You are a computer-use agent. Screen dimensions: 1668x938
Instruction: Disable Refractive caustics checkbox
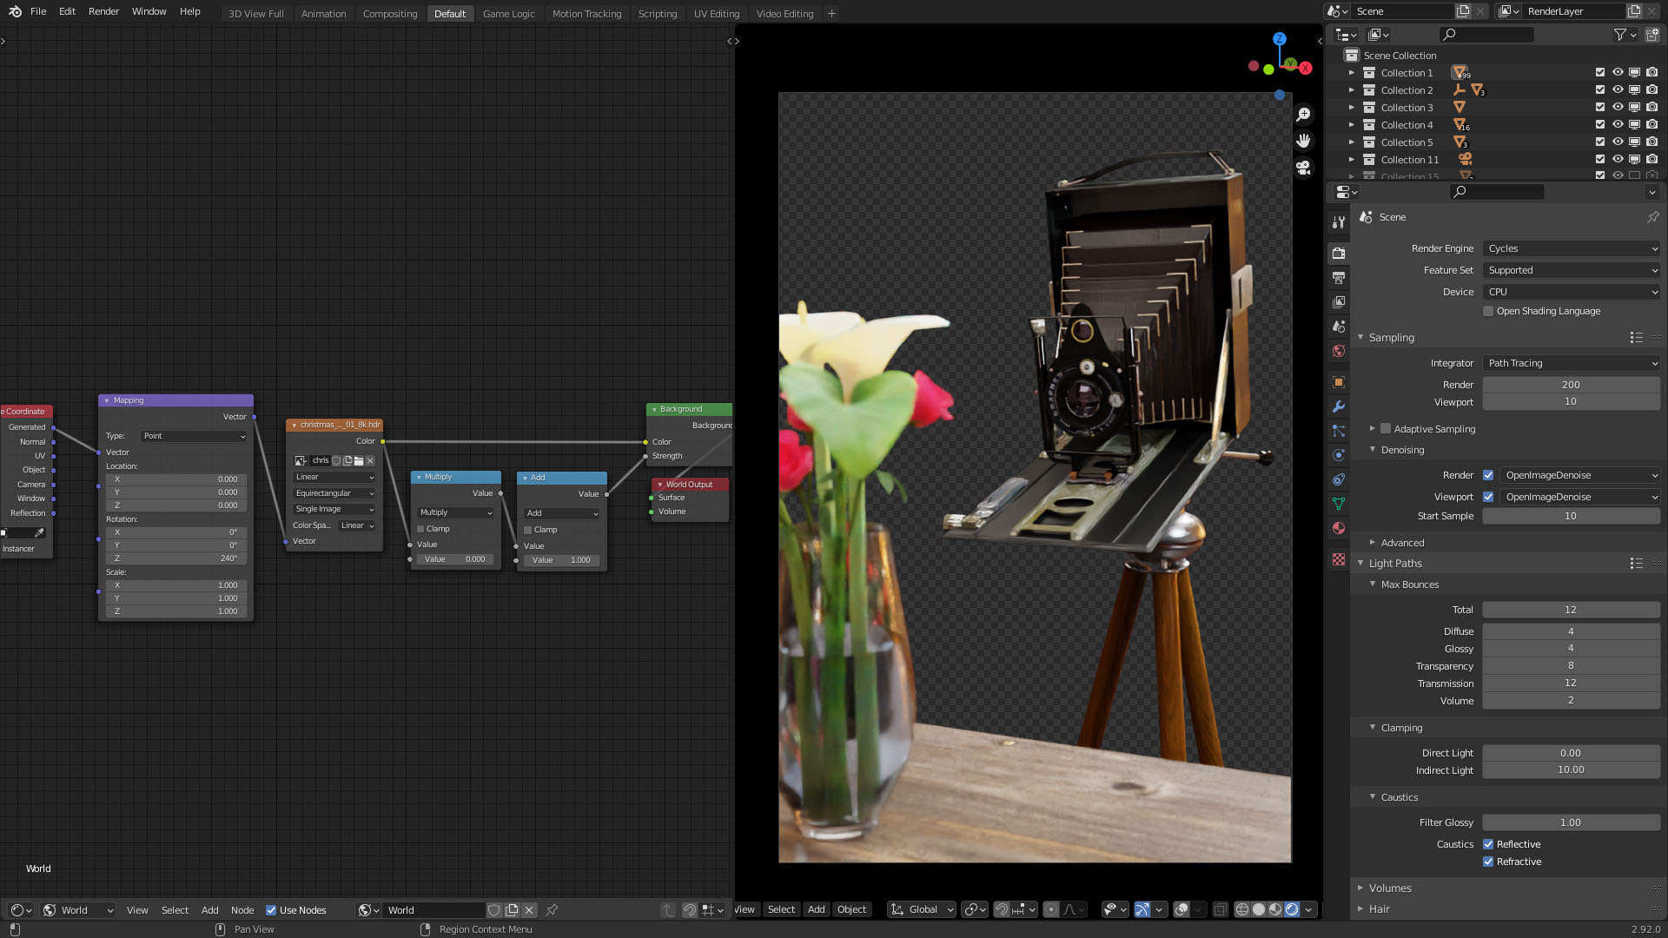[x=1488, y=862]
